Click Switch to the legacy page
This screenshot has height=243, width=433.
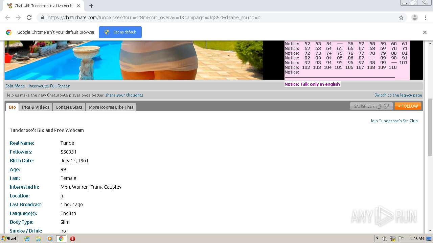[398, 95]
